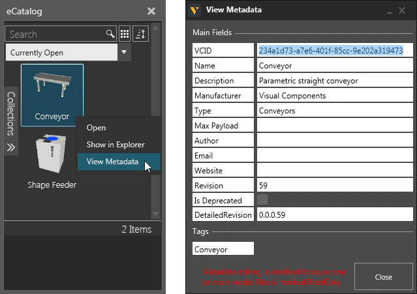417x294 pixels.
Task: Click the Visual Components logo icon in title bar
Action: (x=195, y=10)
